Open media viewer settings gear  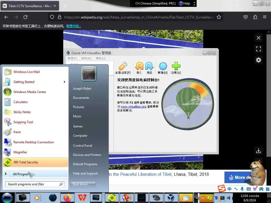point(259,60)
